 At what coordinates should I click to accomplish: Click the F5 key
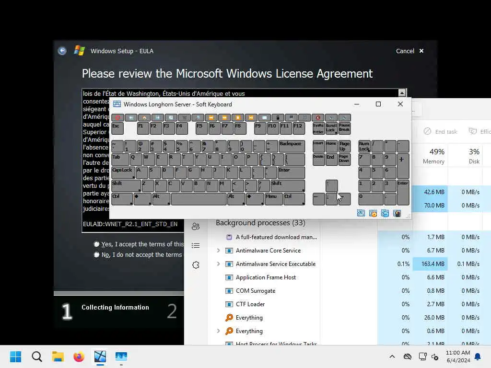tap(202, 128)
